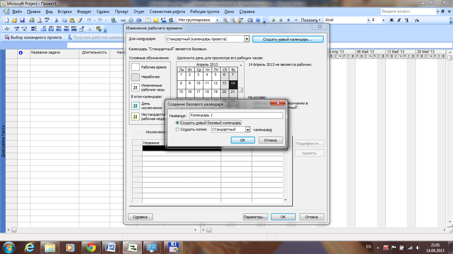
Task: Click the minus Hide Subtasks icon
Action: (296, 20)
